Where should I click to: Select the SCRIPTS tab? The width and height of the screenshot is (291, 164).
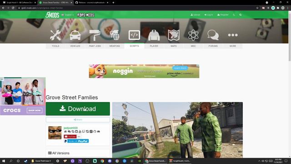point(134,46)
